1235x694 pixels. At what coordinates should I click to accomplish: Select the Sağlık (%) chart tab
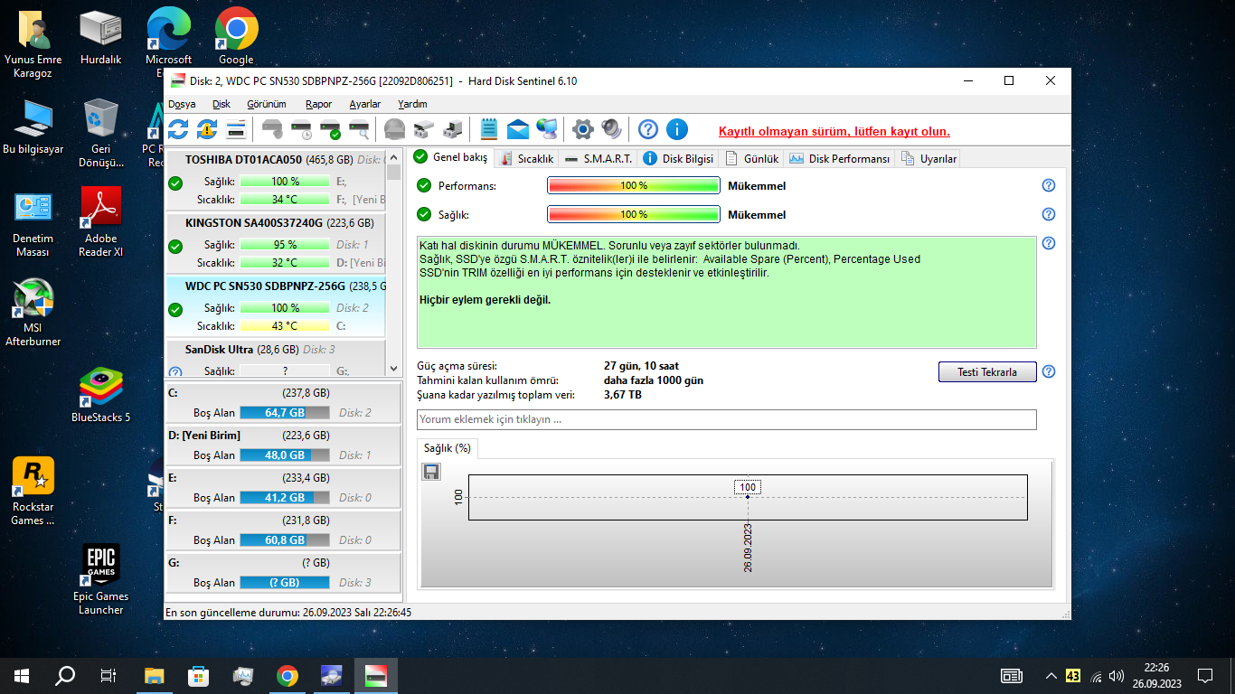click(448, 447)
